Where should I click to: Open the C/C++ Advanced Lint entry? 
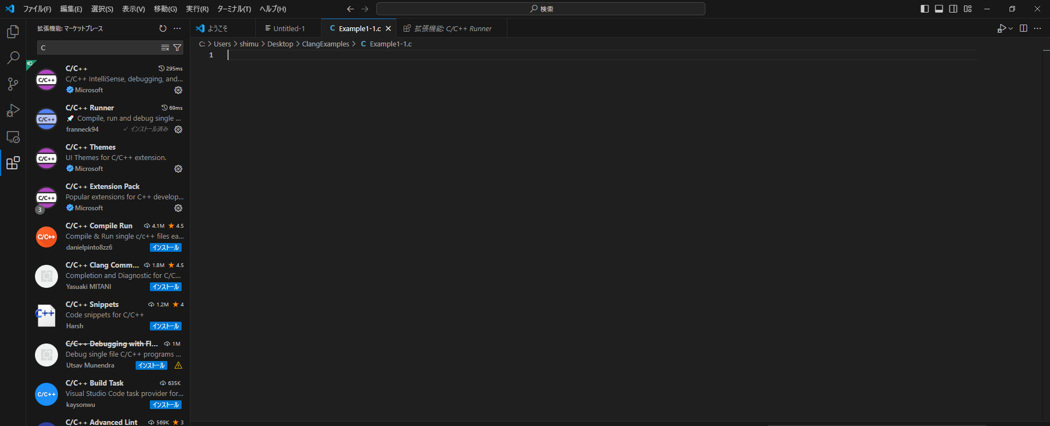coord(108,422)
